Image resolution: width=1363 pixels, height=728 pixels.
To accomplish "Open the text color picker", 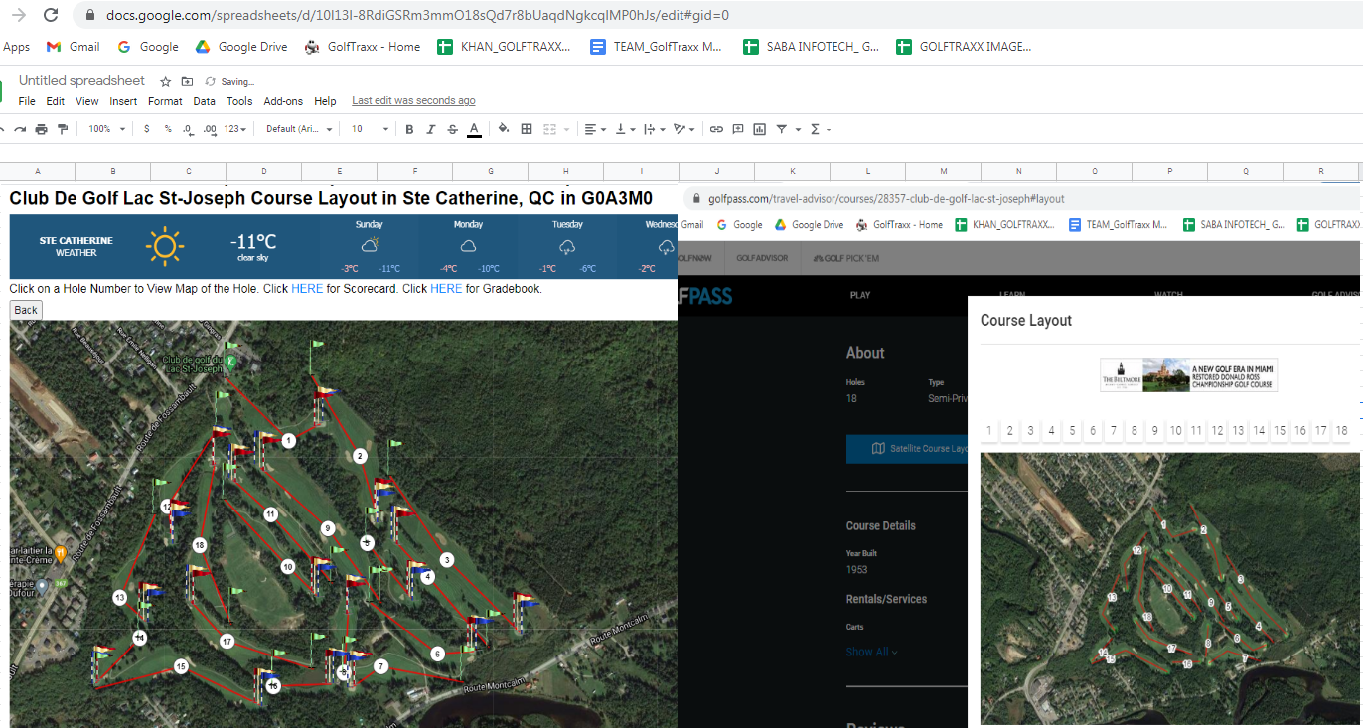I will (474, 129).
